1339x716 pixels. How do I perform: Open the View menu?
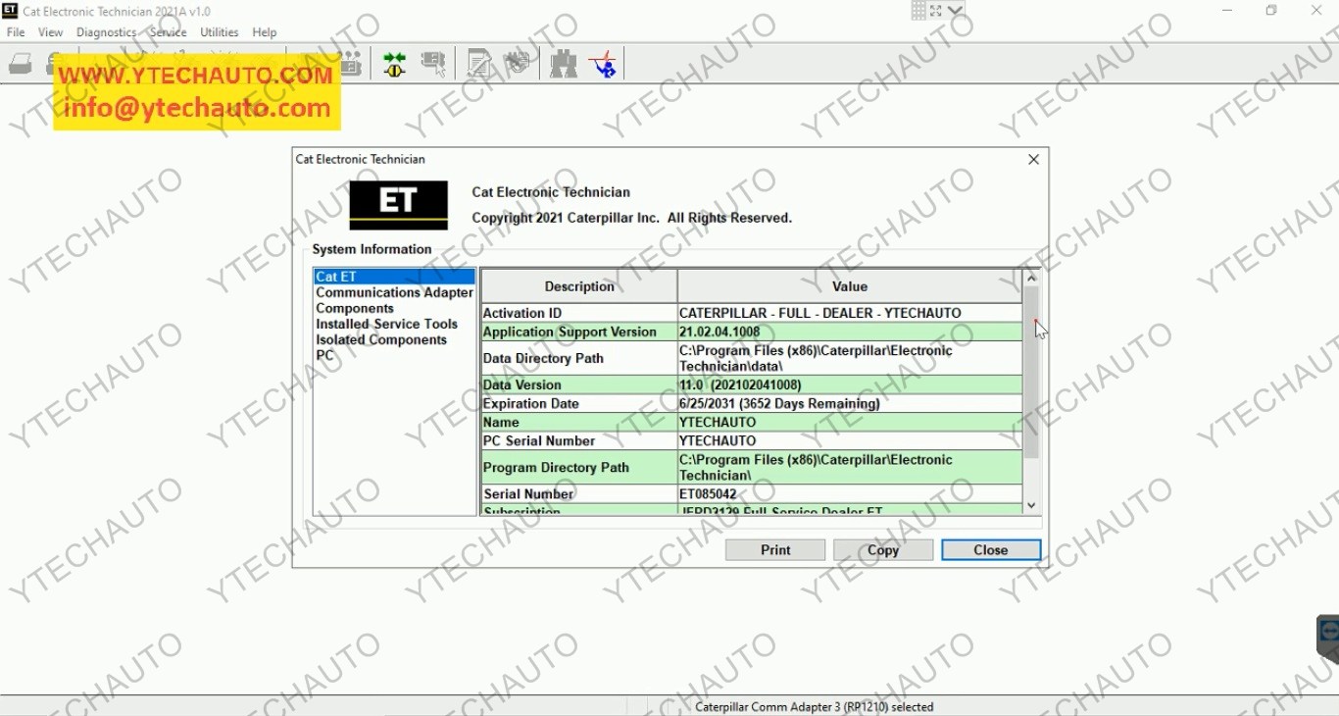point(50,32)
